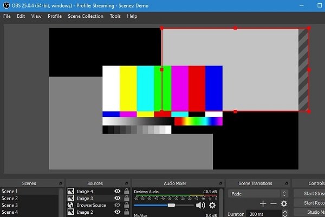Hide the Image 4 source
This screenshot has width=325, height=217.
[x=118, y=191]
